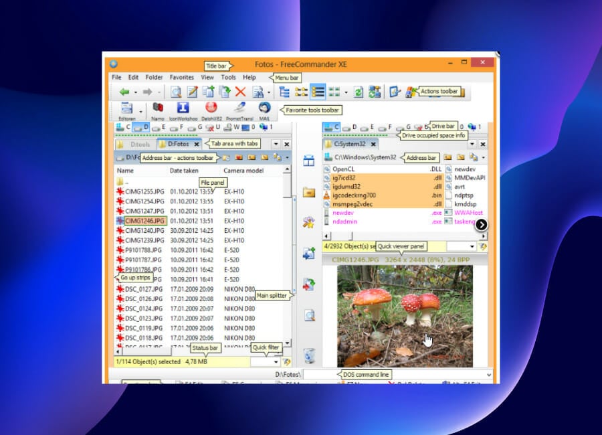Open the right tab list dropdown arrow

[472, 144]
